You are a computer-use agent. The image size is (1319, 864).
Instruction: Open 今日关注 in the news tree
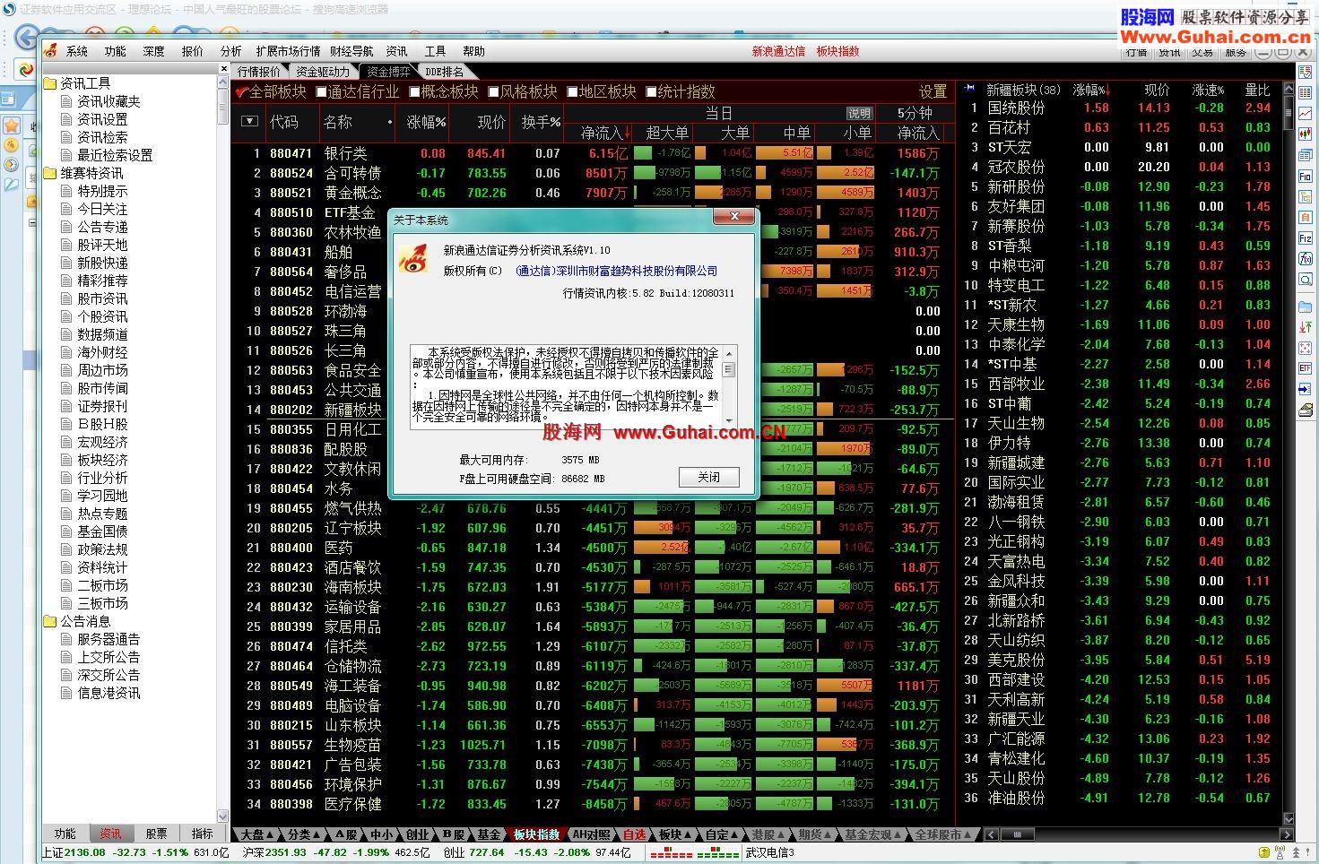click(103, 209)
